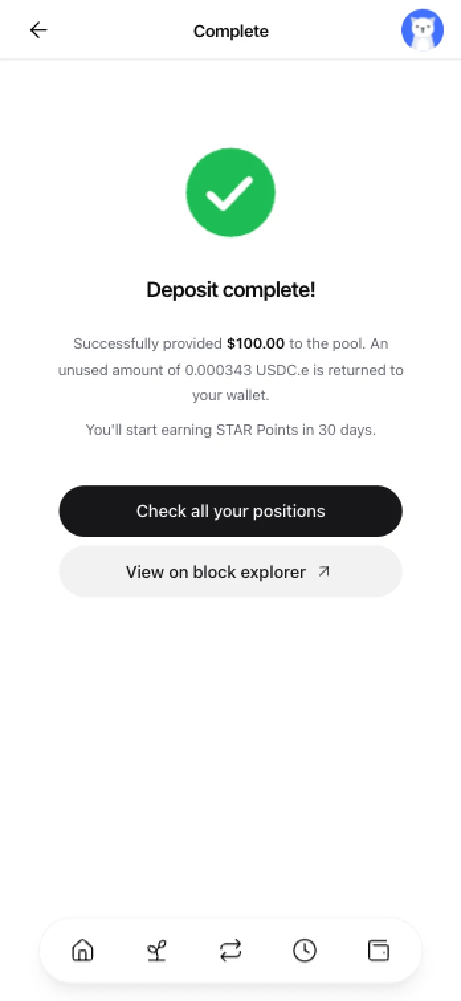This screenshot has width=461, height=1001.
Task: Click the Deposit complete! heading
Action: pyautogui.click(x=230, y=290)
